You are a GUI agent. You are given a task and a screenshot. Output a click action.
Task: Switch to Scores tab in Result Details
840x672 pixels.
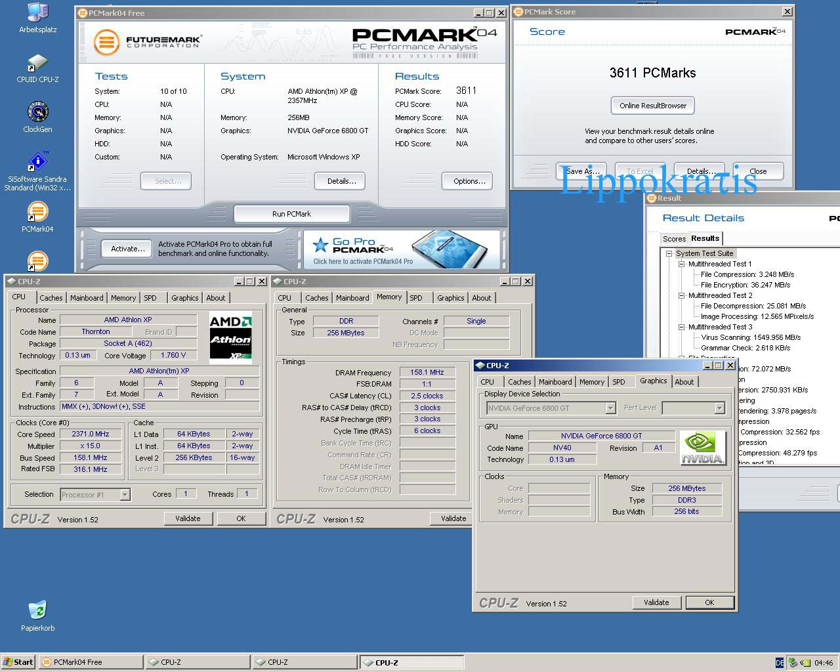point(674,239)
